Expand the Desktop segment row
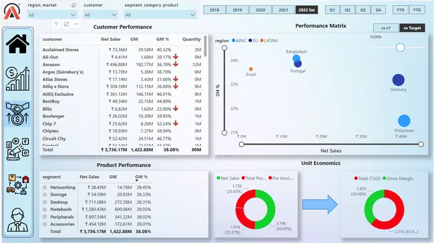 click(x=45, y=202)
